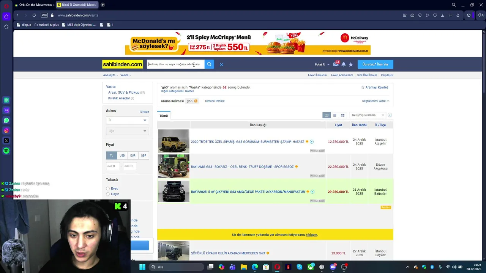The width and height of the screenshot is (486, 273).
Task: Select Hayır radio under Takaslı
Action: coord(108,194)
